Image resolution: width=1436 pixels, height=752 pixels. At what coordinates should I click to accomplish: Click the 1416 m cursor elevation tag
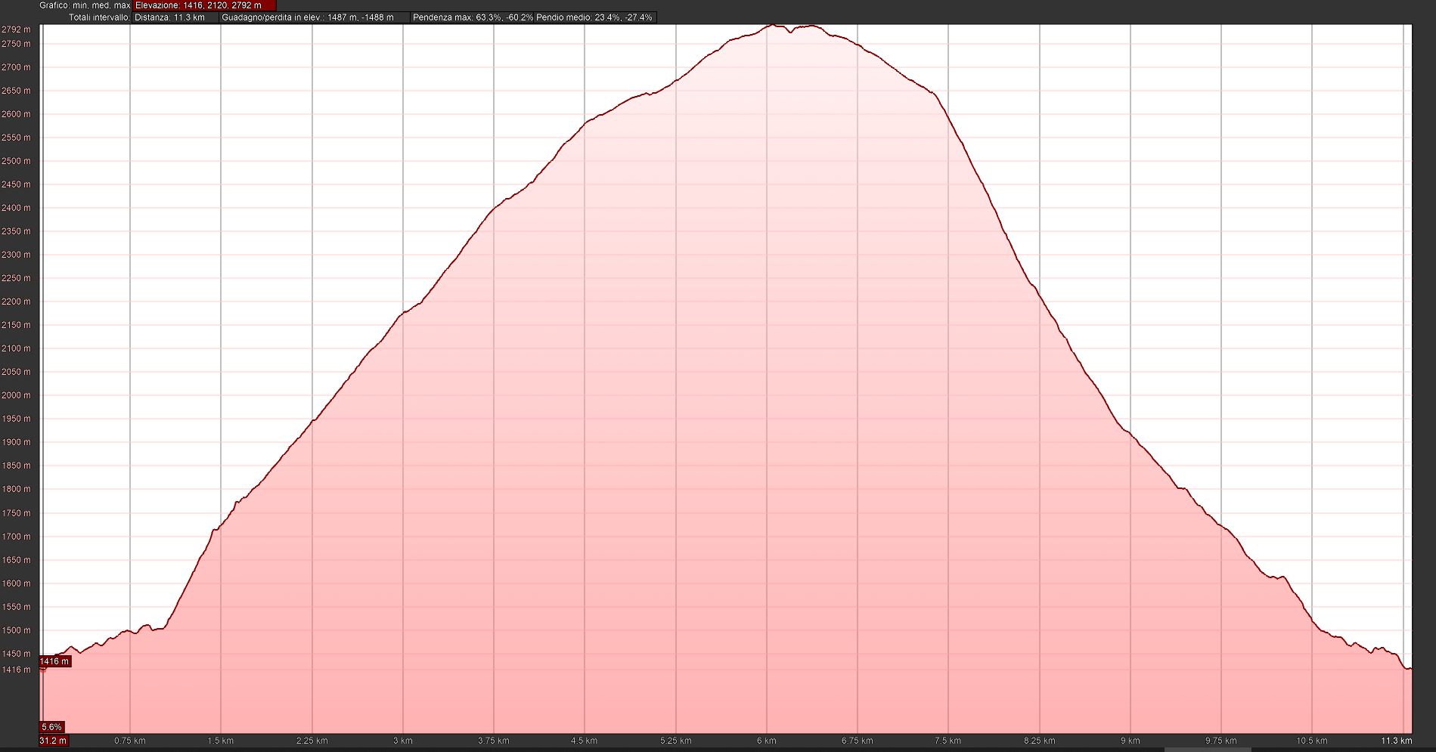54,661
